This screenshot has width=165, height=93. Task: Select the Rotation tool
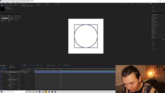point(9,4)
